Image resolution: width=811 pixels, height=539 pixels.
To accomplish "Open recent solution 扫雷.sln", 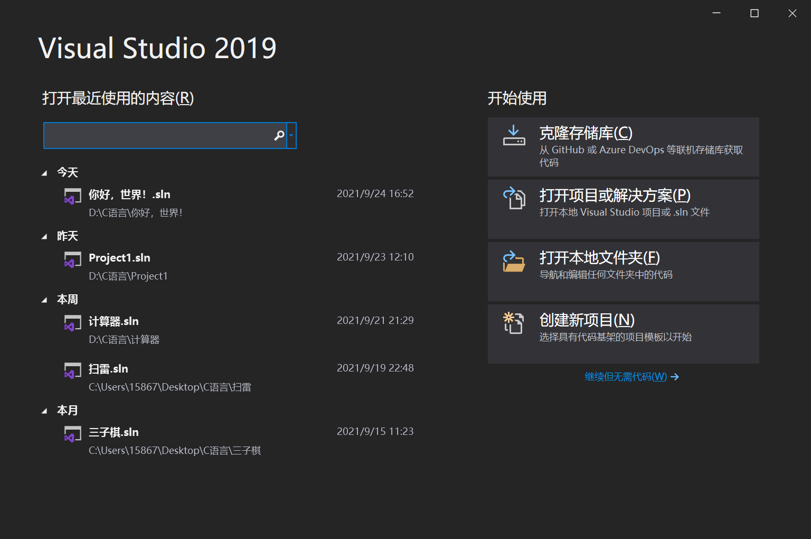I will click(x=108, y=369).
